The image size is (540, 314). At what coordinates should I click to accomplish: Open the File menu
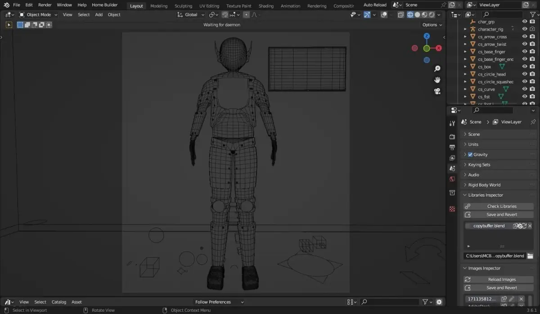17,5
